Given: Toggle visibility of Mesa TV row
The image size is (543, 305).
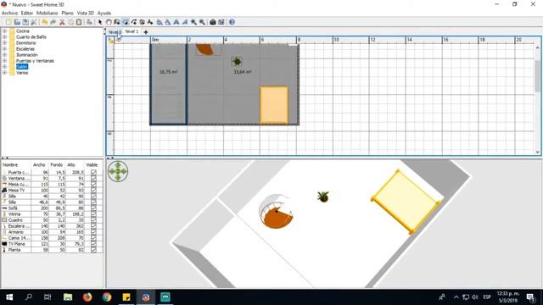Looking at the screenshot, I should (x=93, y=190).
